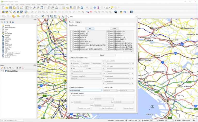This screenshot has width=198, height=122.
Task: Expand the Spatial Bookmarks tree node
Action: pyautogui.click(x=1, y=27)
